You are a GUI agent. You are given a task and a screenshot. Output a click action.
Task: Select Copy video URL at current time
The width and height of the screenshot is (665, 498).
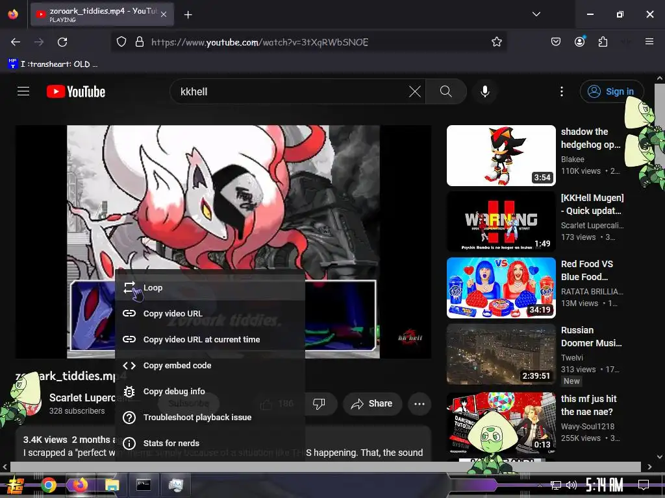click(210, 339)
